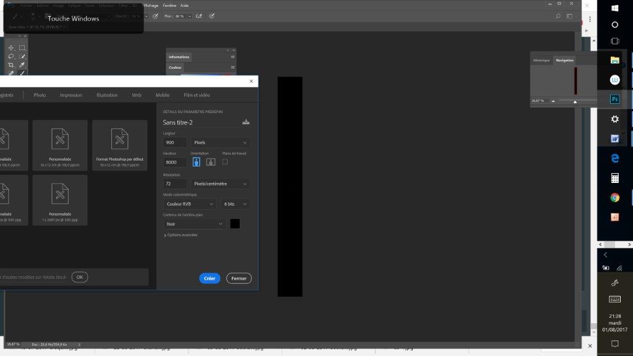Click the Créer button
The width and height of the screenshot is (633, 356).
pyautogui.click(x=210, y=278)
